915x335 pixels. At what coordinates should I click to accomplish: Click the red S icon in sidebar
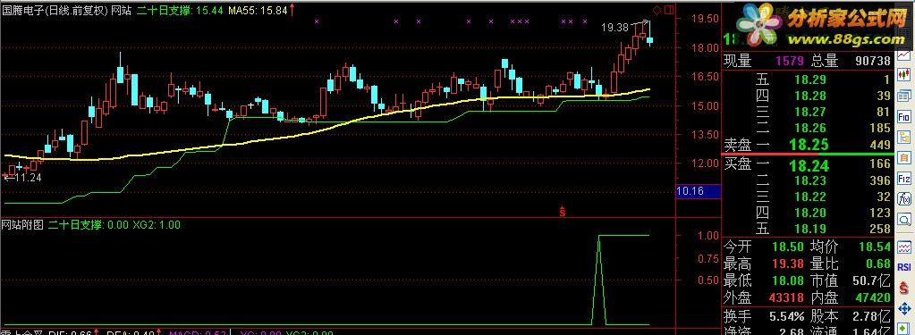click(x=904, y=289)
